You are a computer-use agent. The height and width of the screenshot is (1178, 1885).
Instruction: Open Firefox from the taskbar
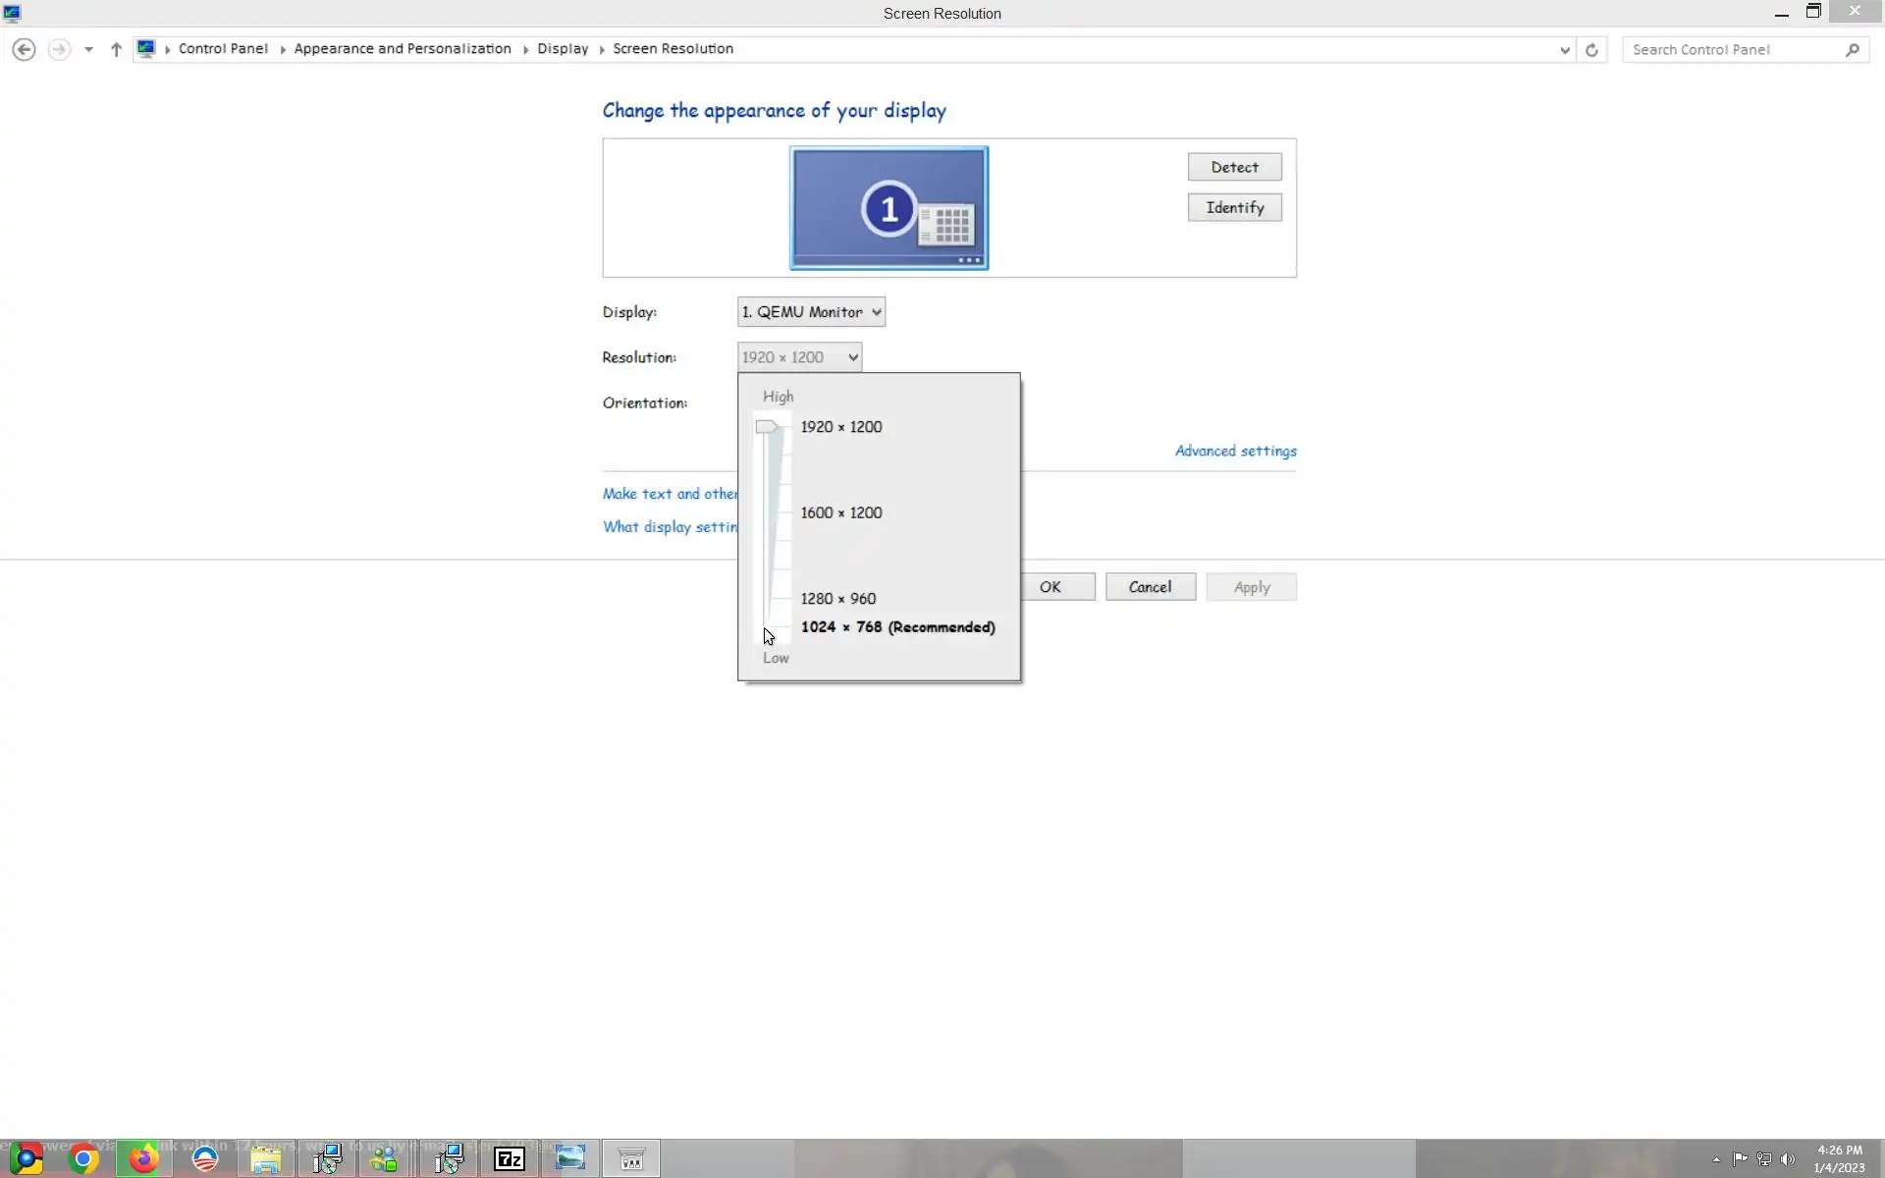pyautogui.click(x=143, y=1158)
